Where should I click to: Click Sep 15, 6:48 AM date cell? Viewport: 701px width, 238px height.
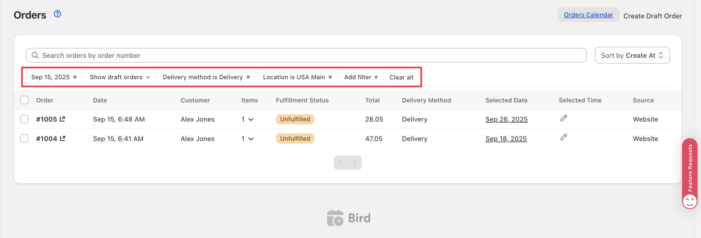pos(119,119)
